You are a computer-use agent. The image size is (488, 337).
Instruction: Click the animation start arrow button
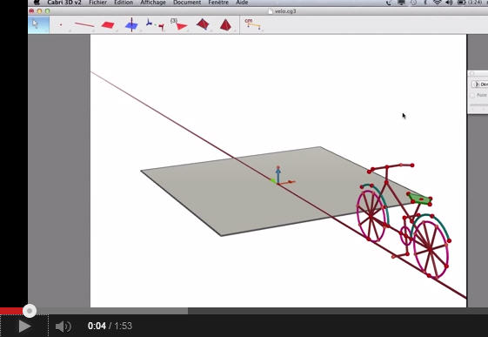point(476,84)
